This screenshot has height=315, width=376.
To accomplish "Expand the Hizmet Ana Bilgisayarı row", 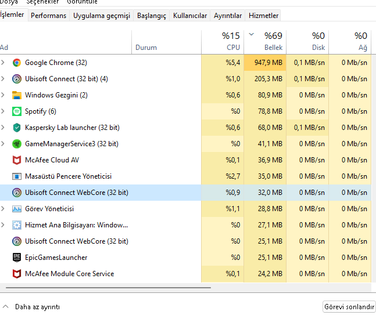I will point(3,225).
